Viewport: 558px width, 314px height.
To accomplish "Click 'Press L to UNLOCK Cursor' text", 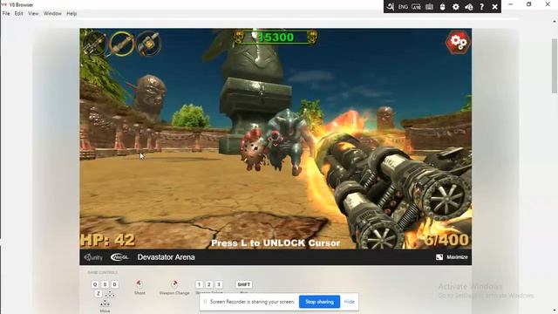I will click(276, 243).
